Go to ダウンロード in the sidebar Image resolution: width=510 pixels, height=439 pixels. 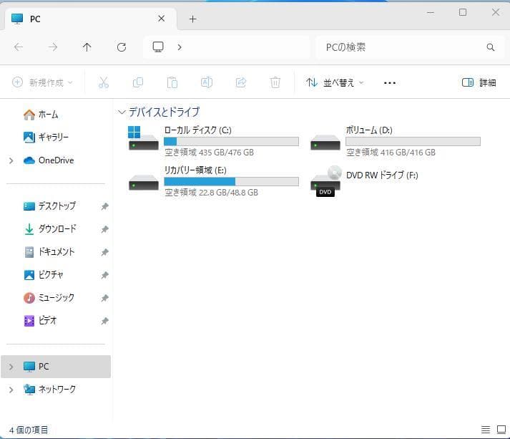[x=57, y=229]
